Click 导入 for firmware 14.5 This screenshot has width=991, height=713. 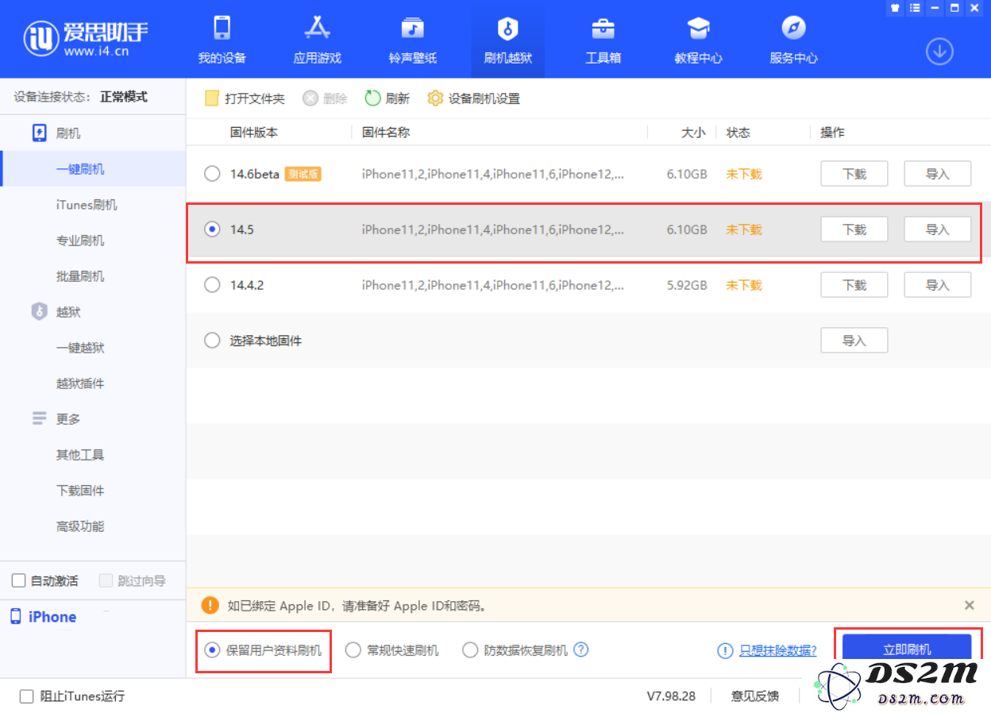(938, 229)
